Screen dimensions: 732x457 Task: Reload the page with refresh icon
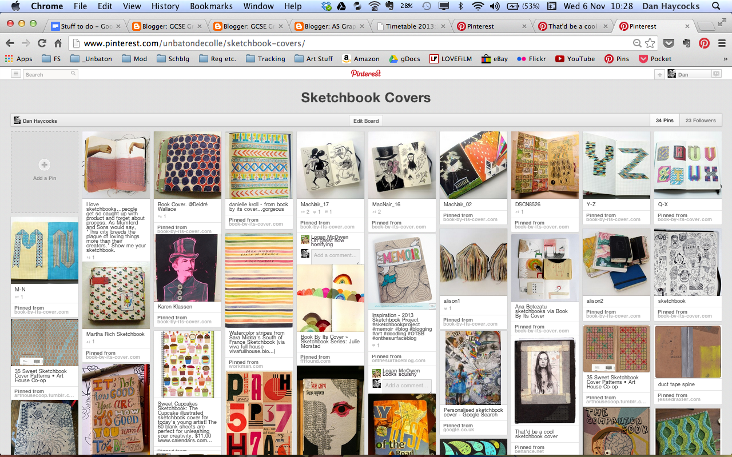click(42, 43)
